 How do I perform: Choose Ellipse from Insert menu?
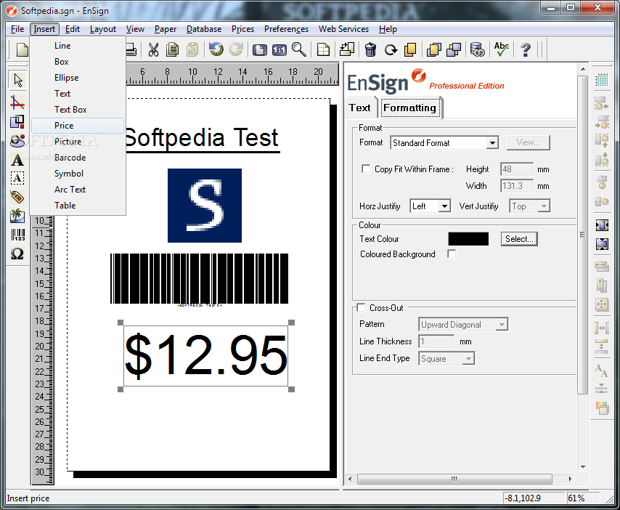(x=78, y=78)
